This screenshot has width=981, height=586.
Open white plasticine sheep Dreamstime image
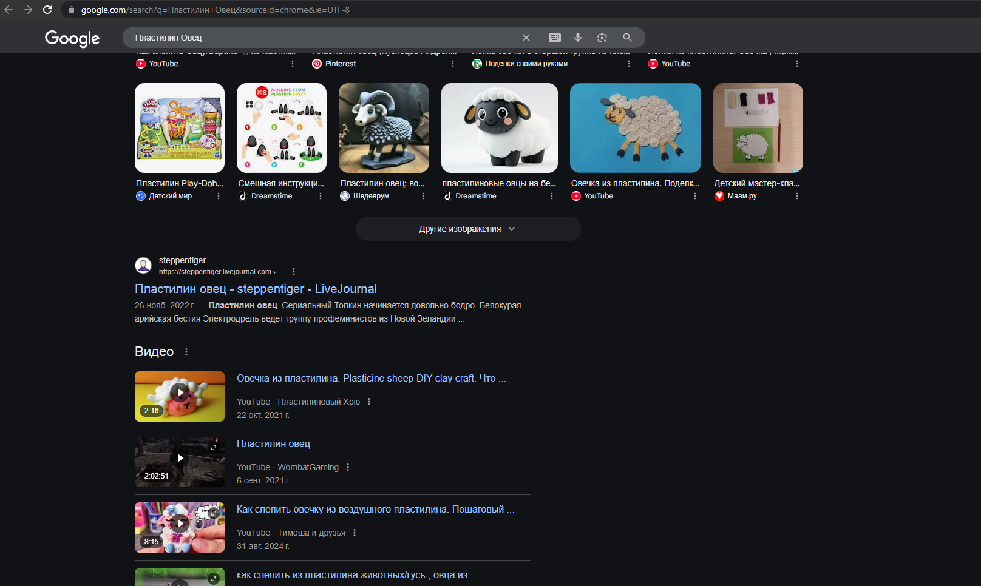pos(500,128)
